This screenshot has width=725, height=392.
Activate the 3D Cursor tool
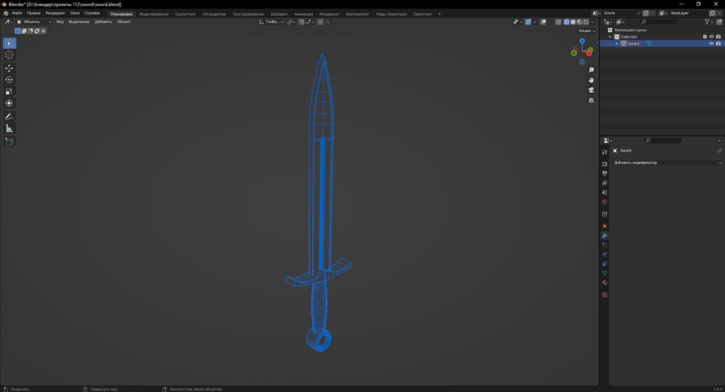coord(9,55)
